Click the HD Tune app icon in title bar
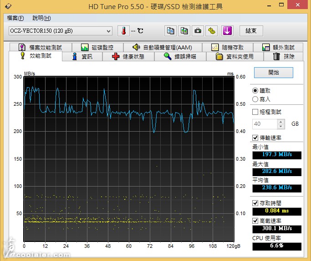 [8, 6]
